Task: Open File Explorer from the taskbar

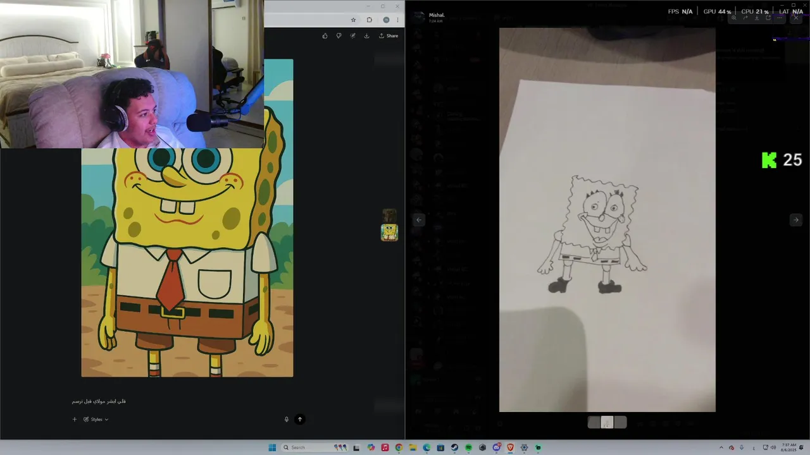Action: pyautogui.click(x=413, y=447)
